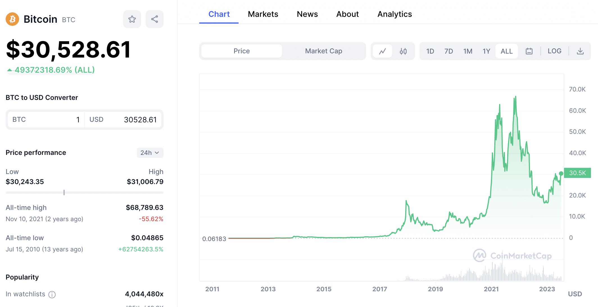Viewport: 598px width, 307px height.
Task: Switch to the Markets tab
Action: point(263,14)
